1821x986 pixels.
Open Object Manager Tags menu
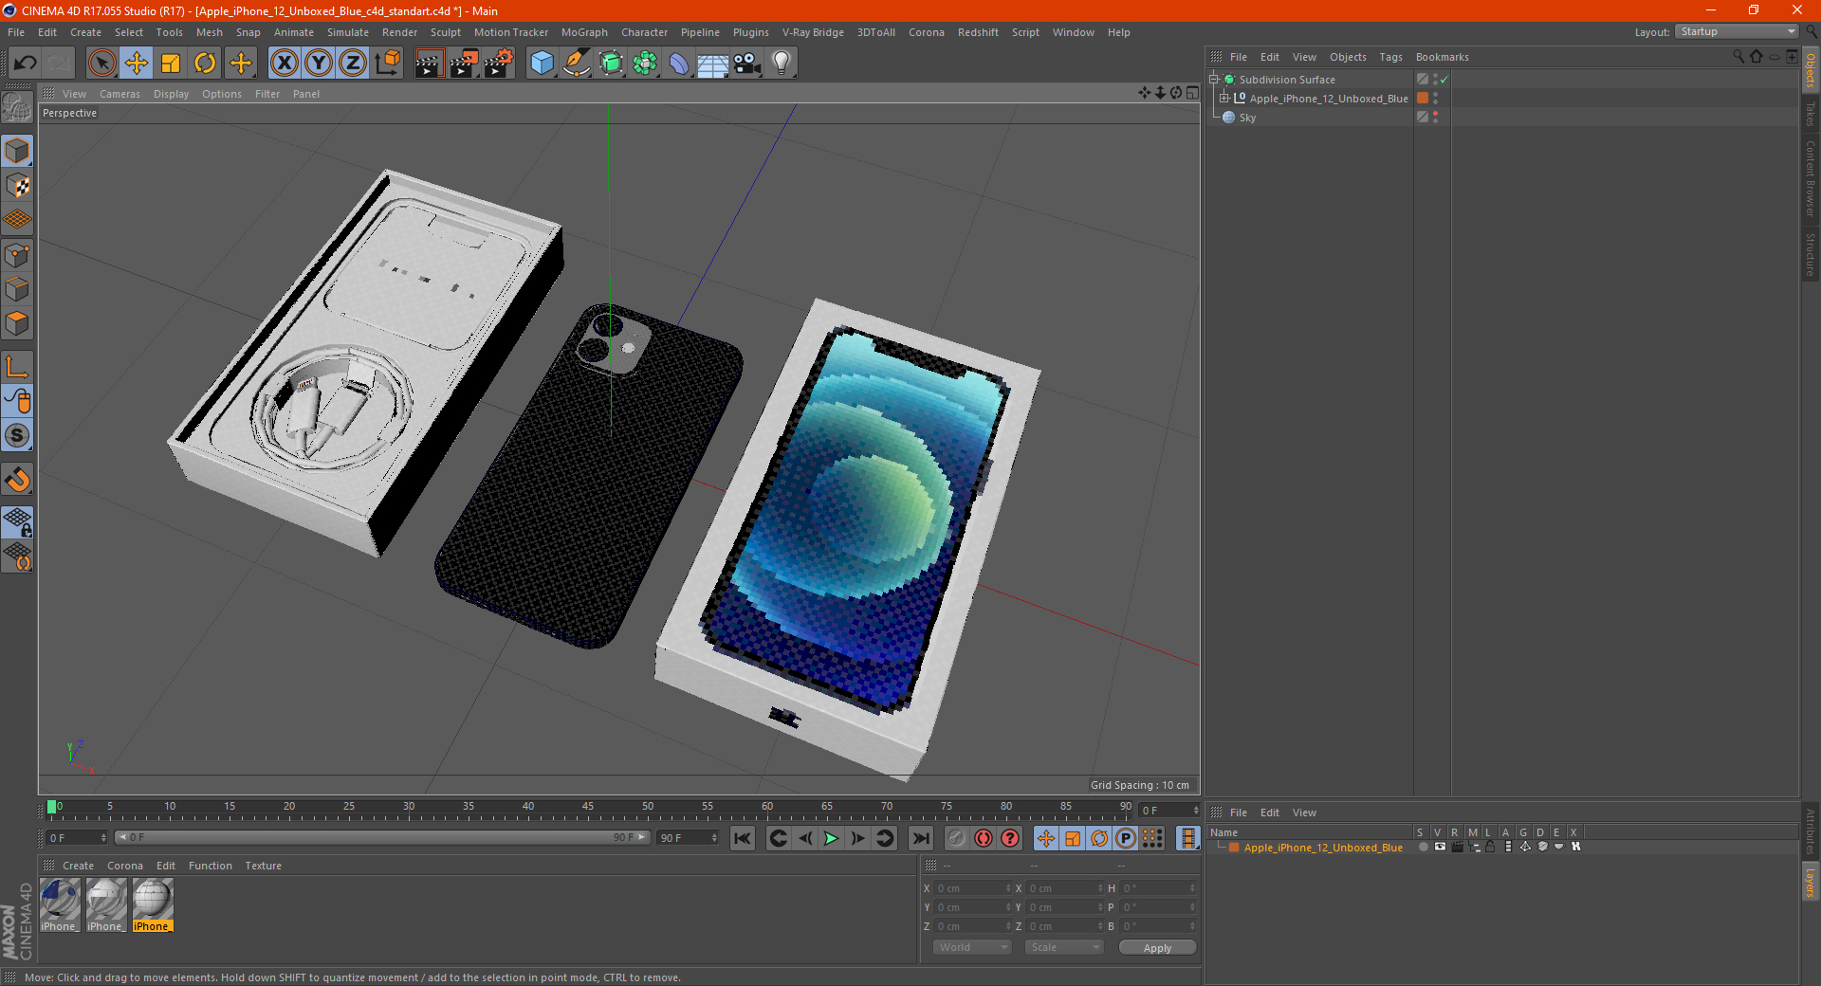tap(1390, 57)
